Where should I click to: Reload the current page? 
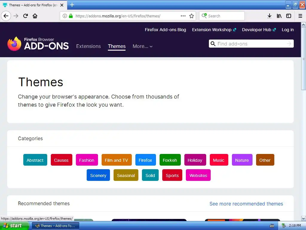pos(25,16)
